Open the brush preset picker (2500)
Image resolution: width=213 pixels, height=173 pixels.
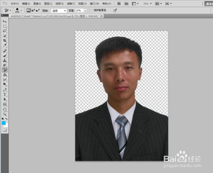(x=18, y=10)
